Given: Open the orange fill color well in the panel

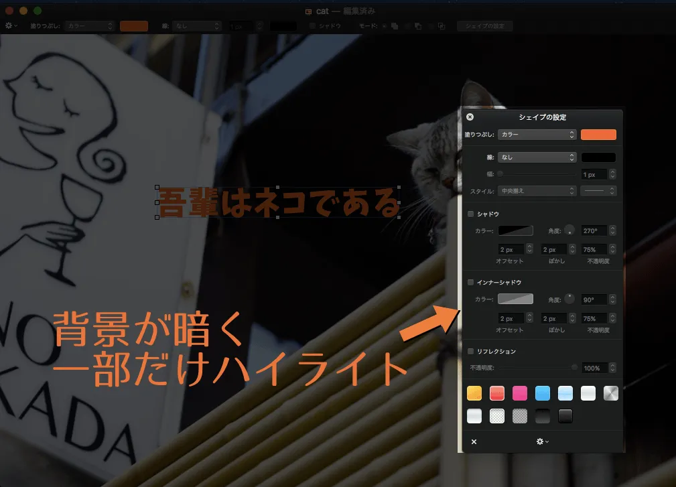Looking at the screenshot, I should [598, 135].
